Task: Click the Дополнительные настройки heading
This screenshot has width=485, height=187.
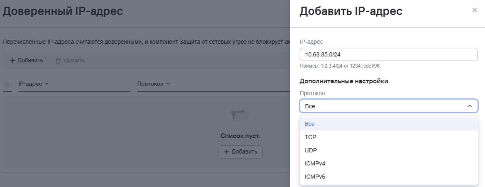Action: point(344,81)
